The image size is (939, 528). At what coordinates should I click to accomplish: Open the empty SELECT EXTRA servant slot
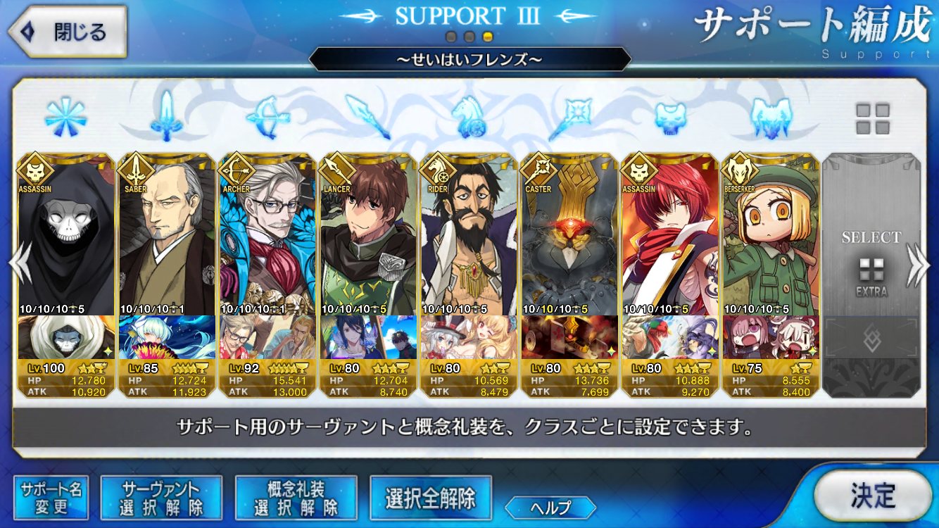point(871,275)
